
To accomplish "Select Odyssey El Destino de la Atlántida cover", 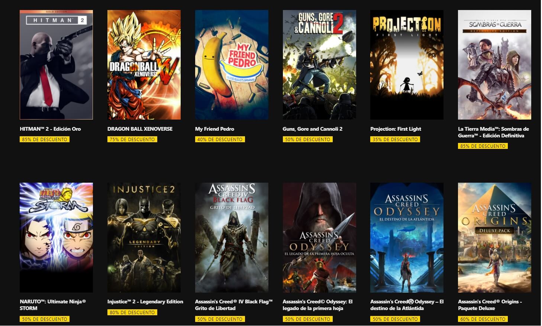I will click(x=407, y=237).
